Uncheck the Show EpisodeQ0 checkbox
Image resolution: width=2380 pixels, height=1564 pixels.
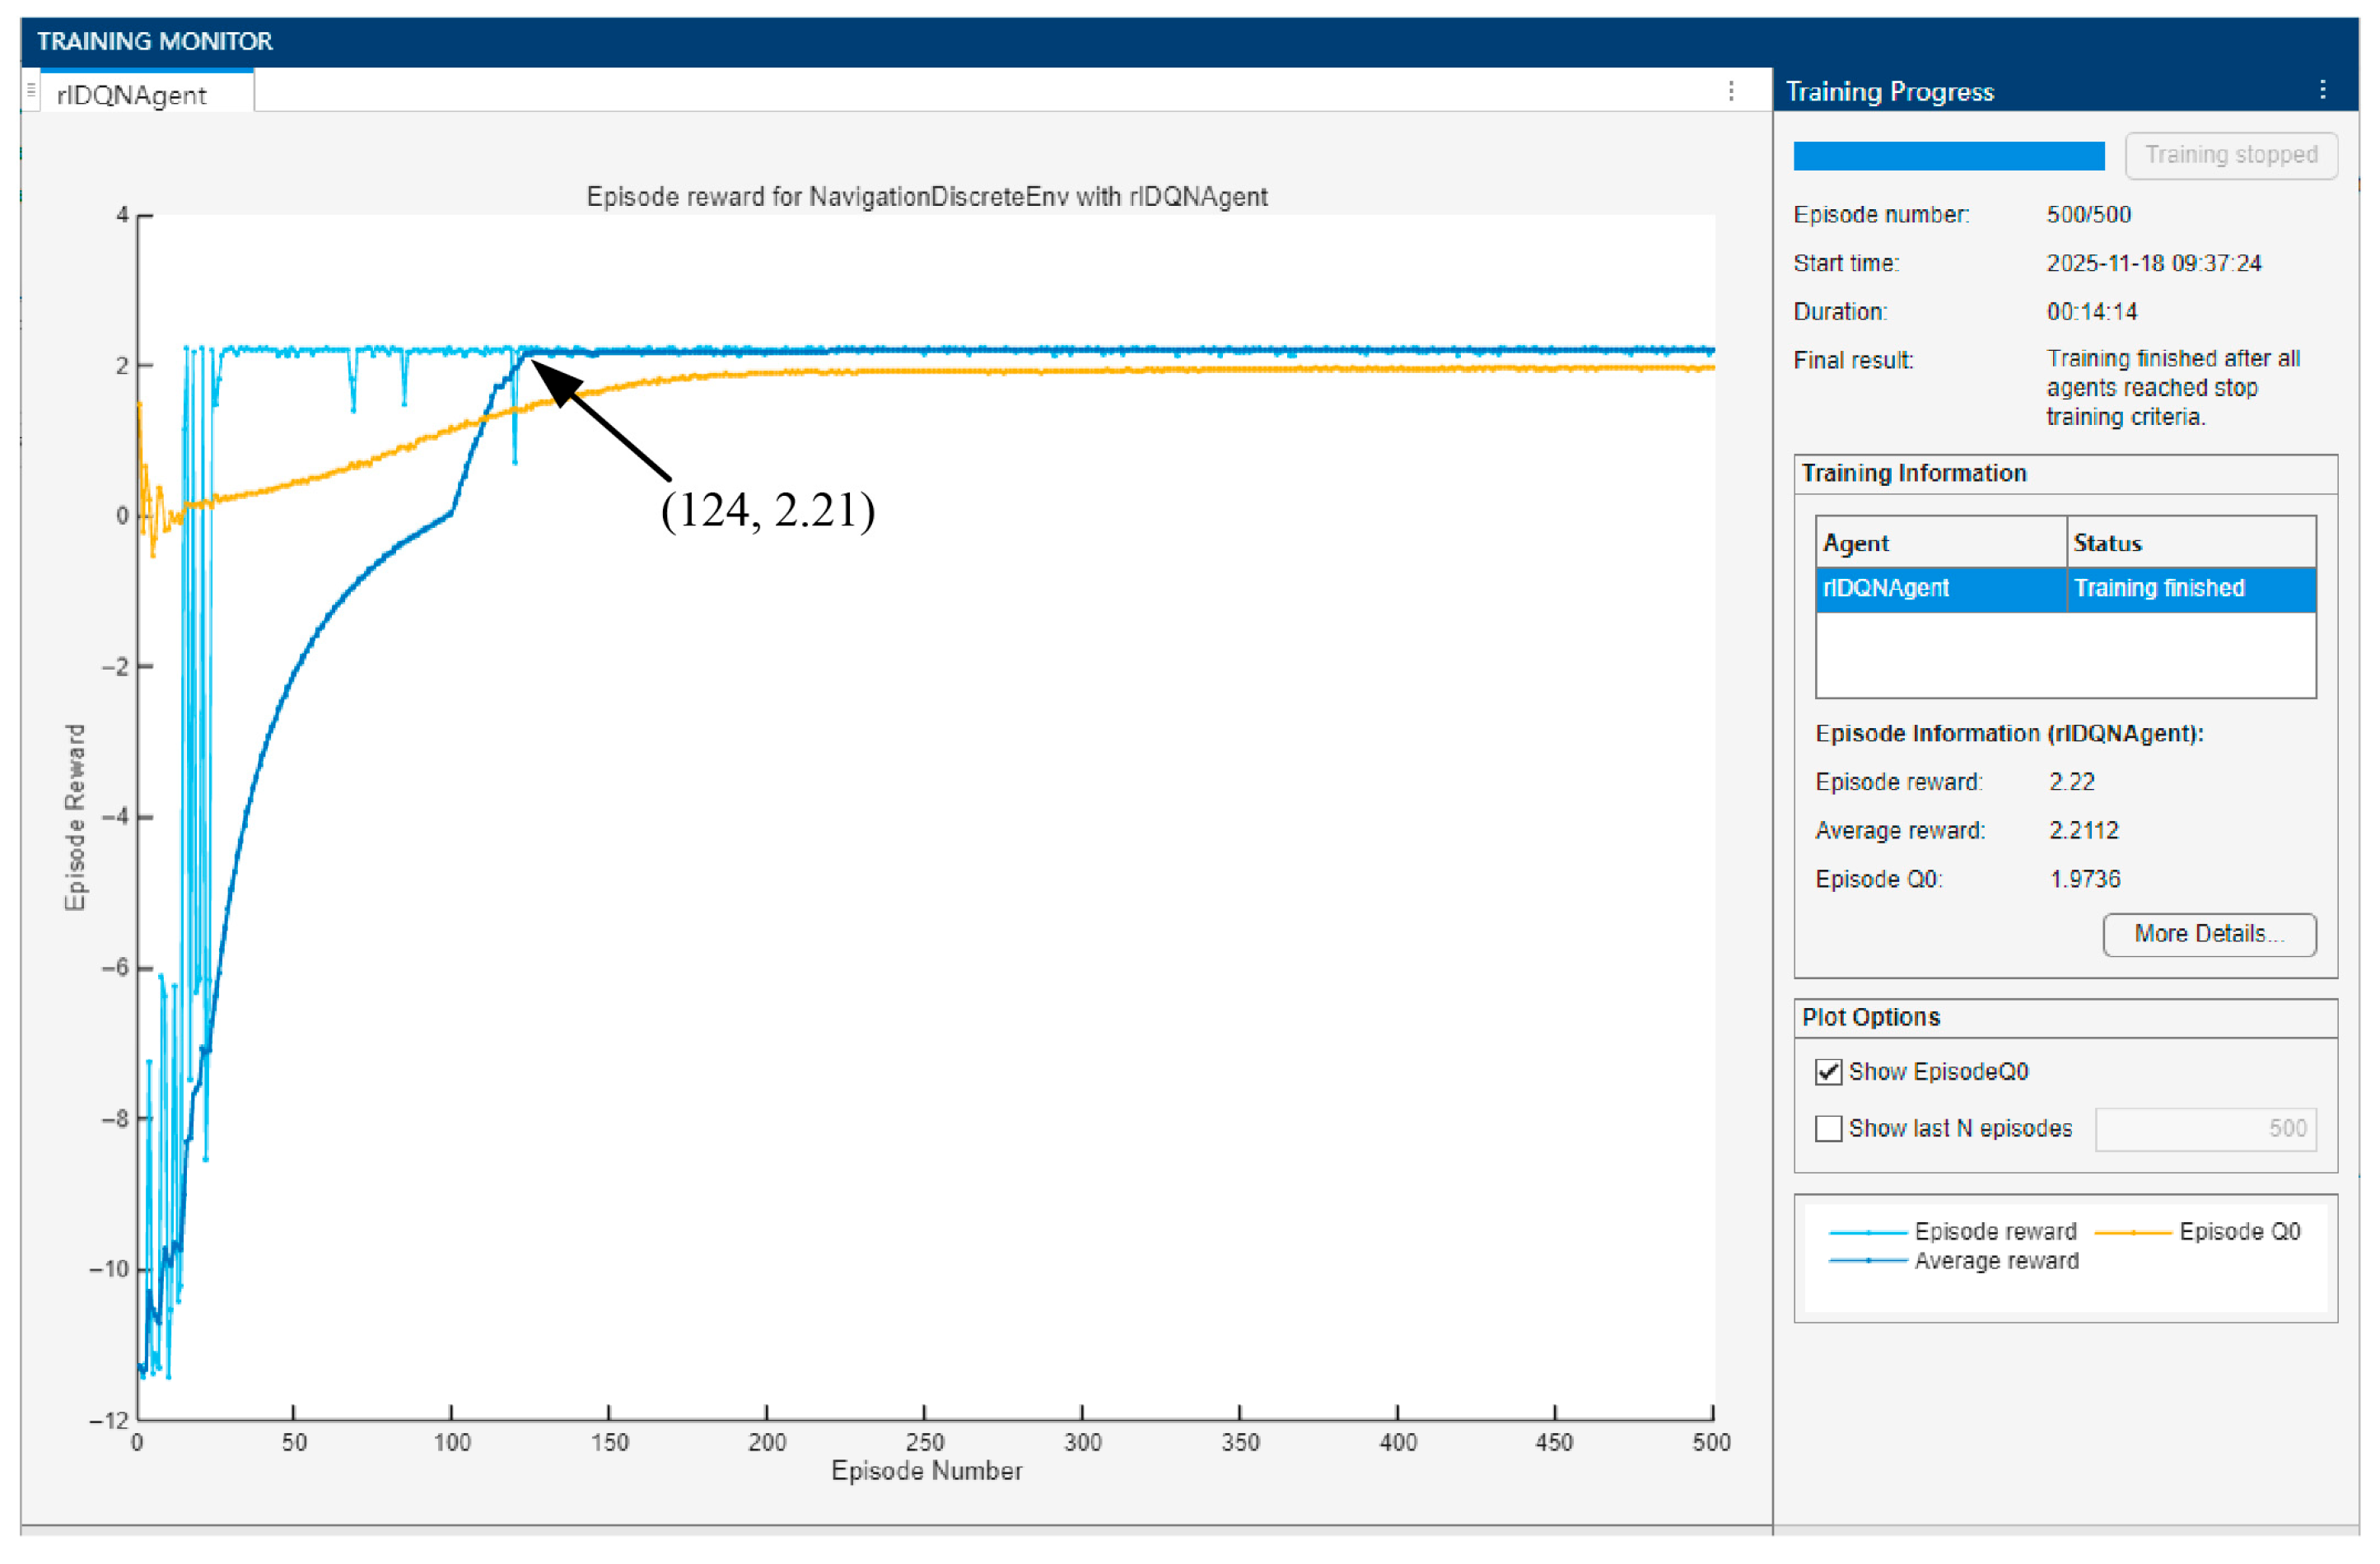(x=1828, y=1072)
